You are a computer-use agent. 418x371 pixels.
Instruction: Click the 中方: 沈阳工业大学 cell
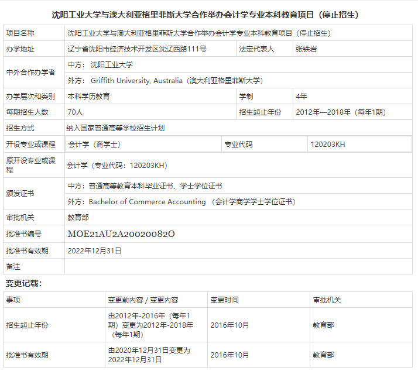(239, 65)
